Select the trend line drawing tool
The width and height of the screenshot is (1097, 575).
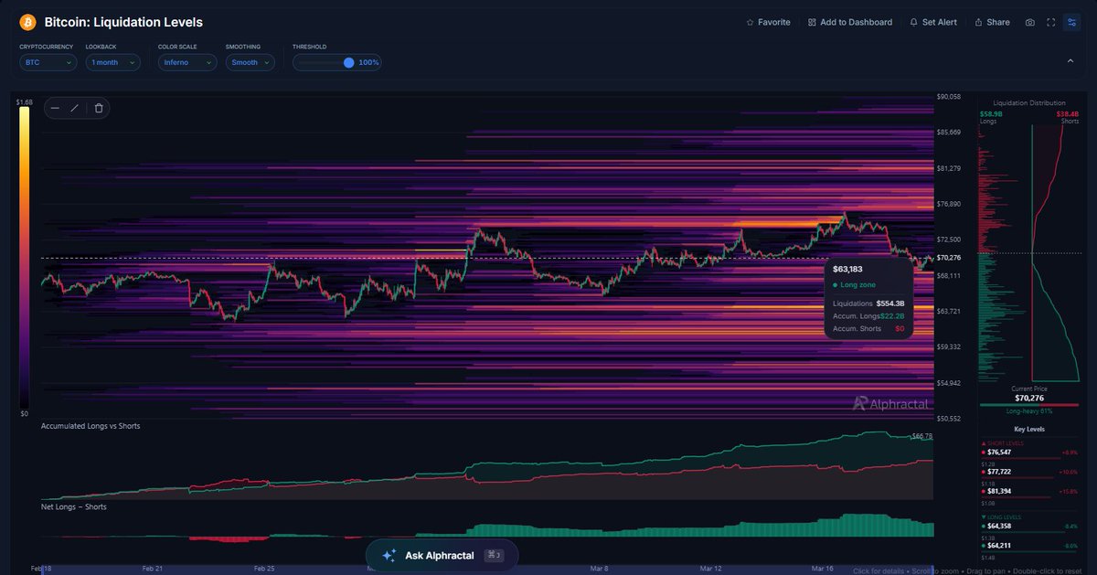(75, 108)
